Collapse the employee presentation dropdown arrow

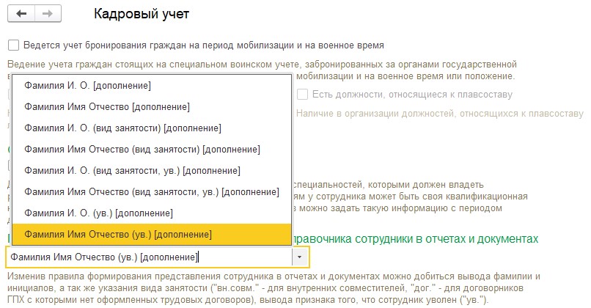click(300, 257)
